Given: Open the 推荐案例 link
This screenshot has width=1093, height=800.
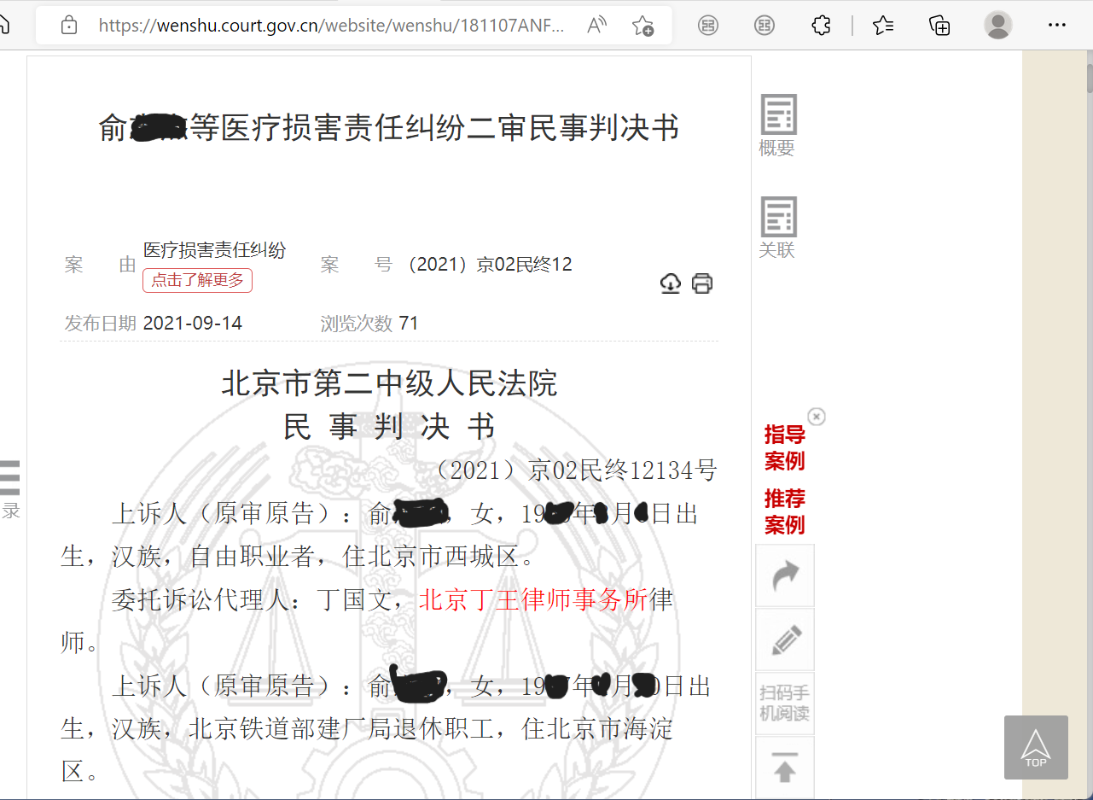Looking at the screenshot, I should pos(784,511).
